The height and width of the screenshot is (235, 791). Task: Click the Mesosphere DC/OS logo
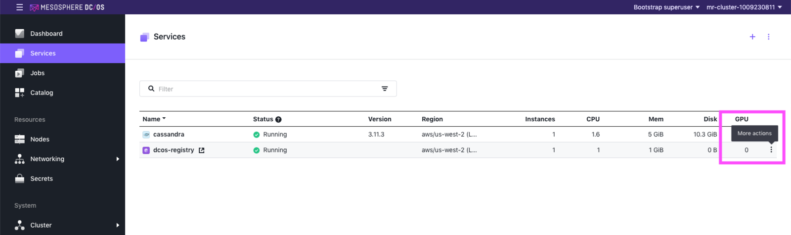tap(67, 7)
